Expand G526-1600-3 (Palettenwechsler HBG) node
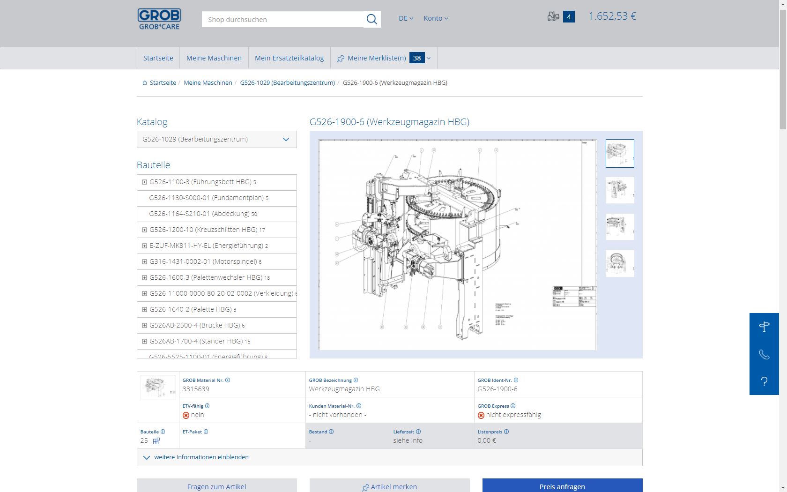This screenshot has height=492, width=787. coord(144,278)
